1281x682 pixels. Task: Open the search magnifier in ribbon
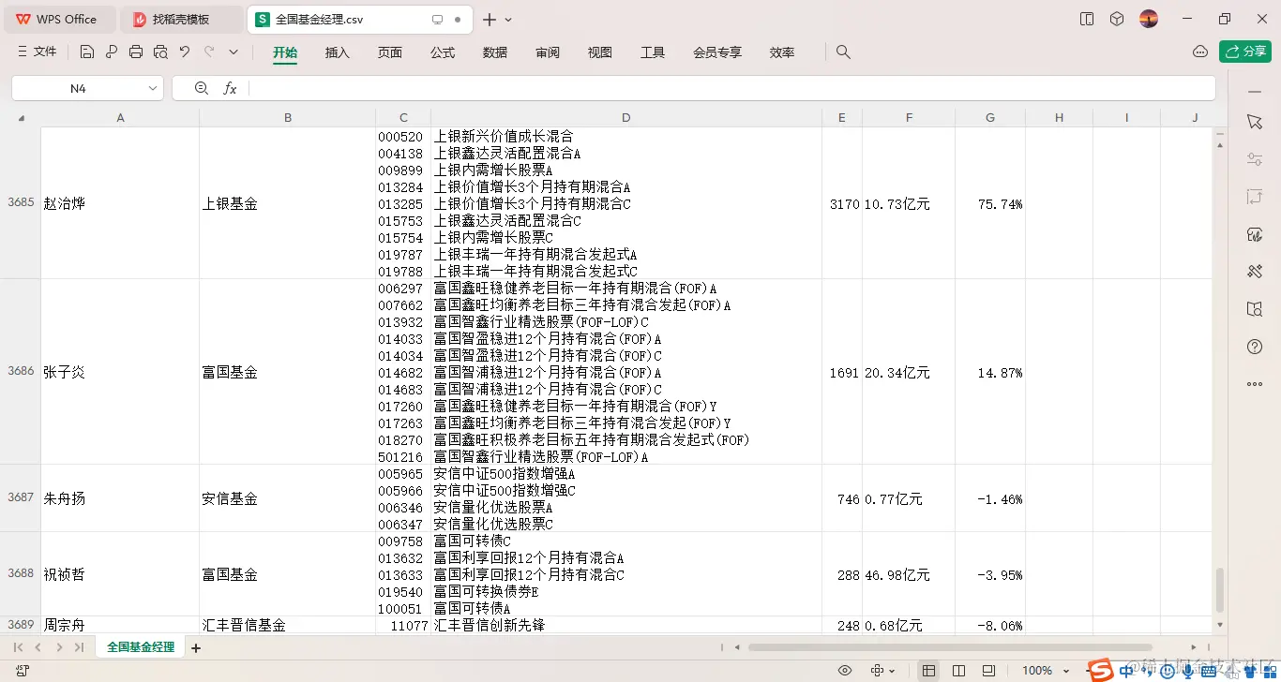[x=843, y=52]
